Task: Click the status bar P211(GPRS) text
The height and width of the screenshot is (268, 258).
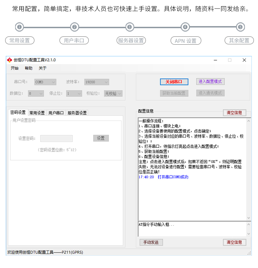Action: [72, 252]
